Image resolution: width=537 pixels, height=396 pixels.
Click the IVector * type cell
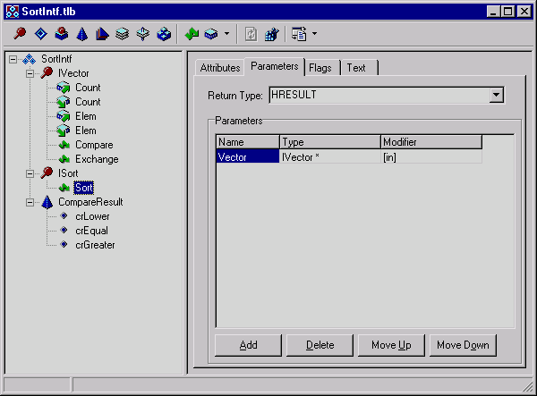(328, 156)
